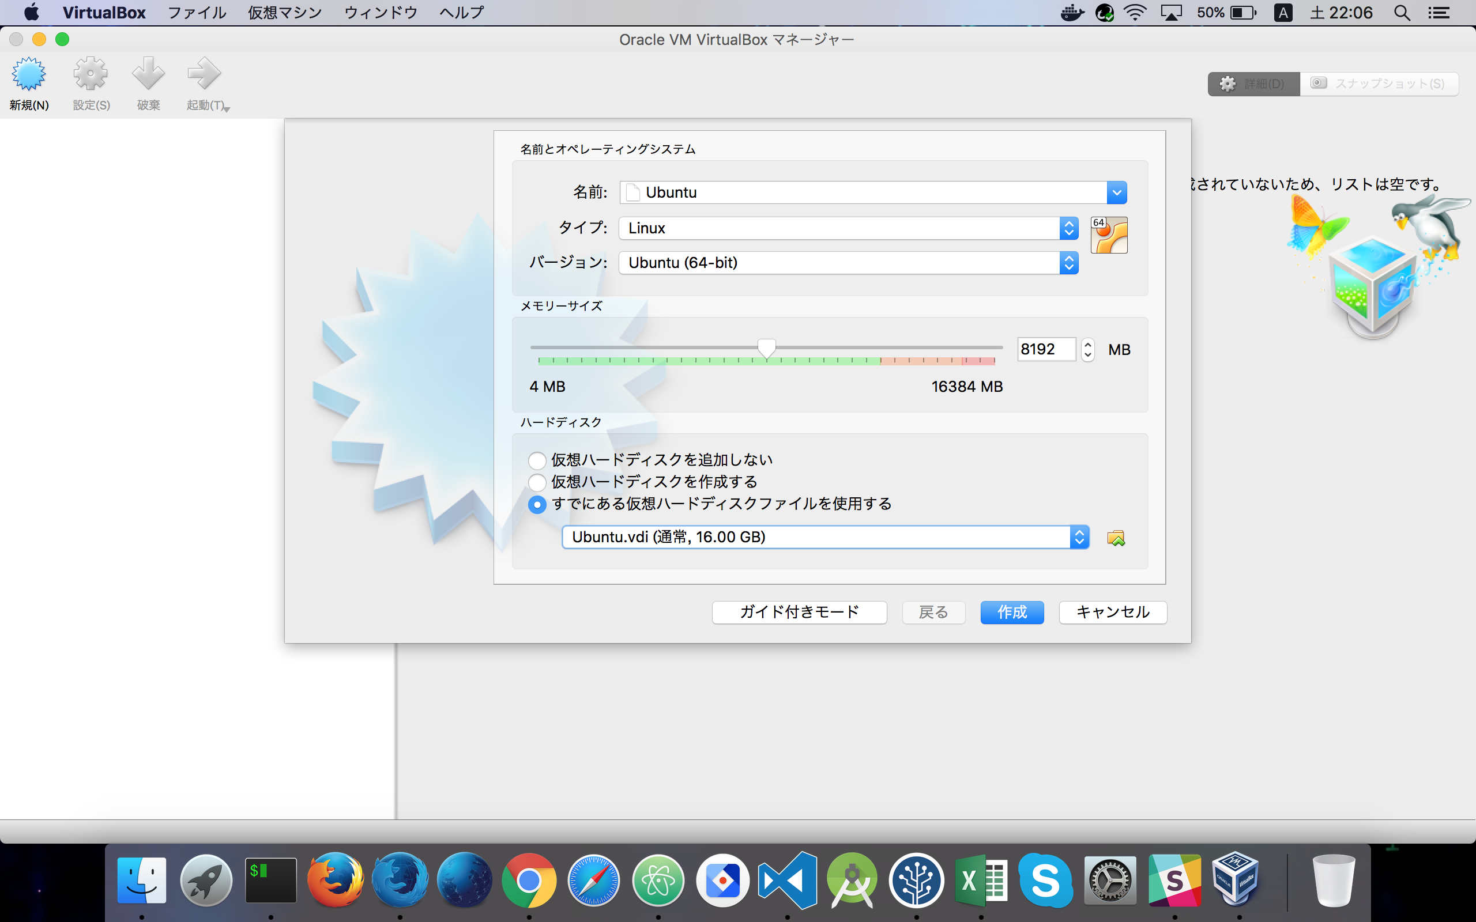Screen dimensions: 1476x922
Task: Click the 作成 create button
Action: [1011, 612]
